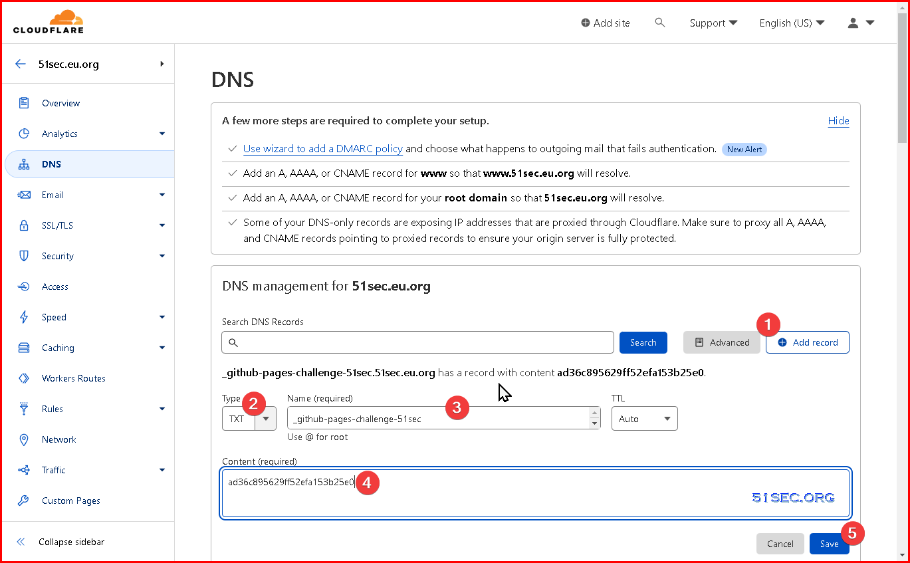Click the blue Search button
910x563 pixels.
pos(643,342)
